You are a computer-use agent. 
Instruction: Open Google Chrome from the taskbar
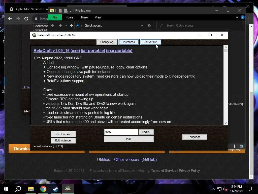coord(43,189)
